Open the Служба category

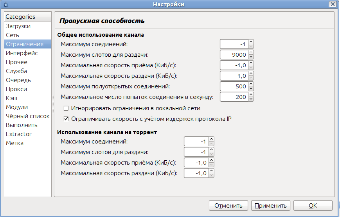tap(28, 71)
